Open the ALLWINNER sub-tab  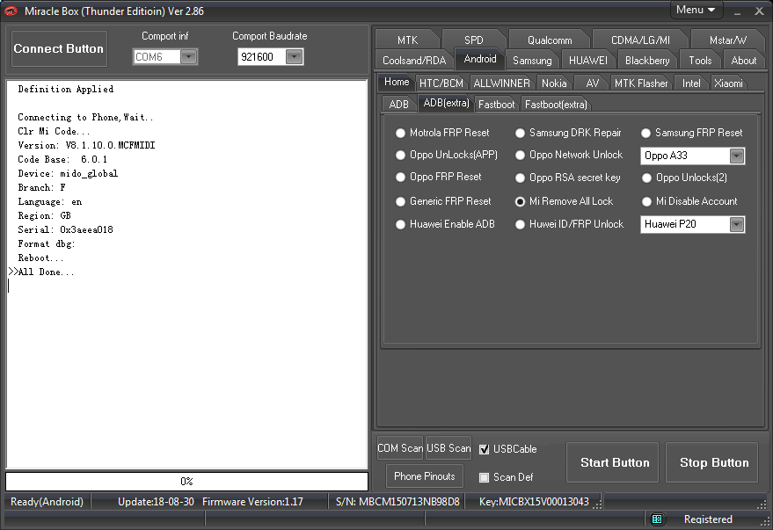[501, 83]
